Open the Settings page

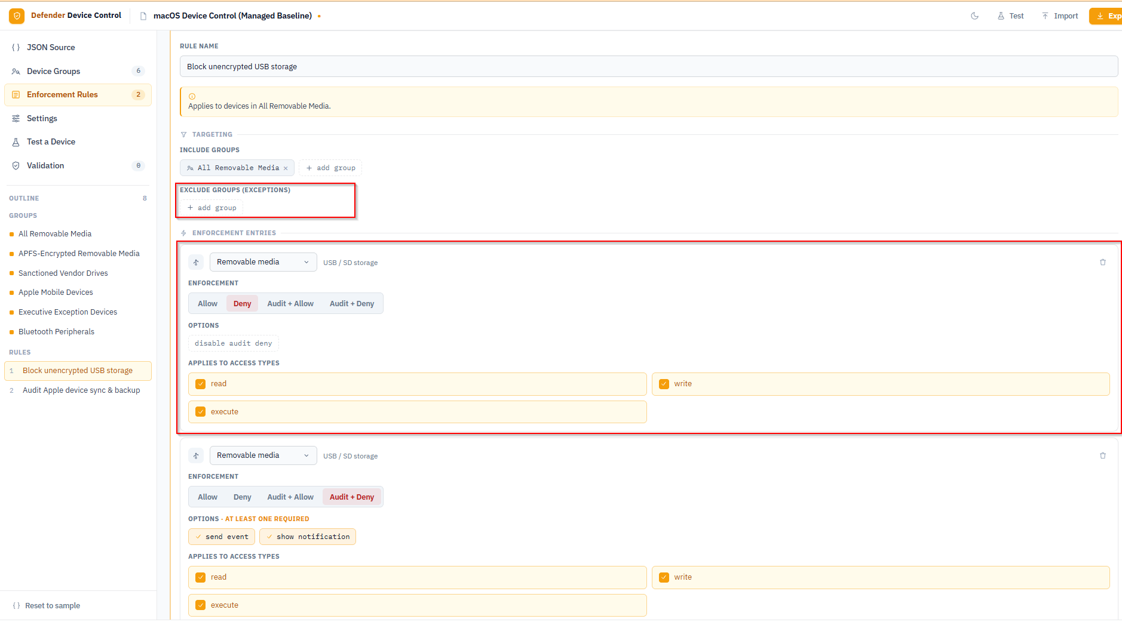(78, 118)
